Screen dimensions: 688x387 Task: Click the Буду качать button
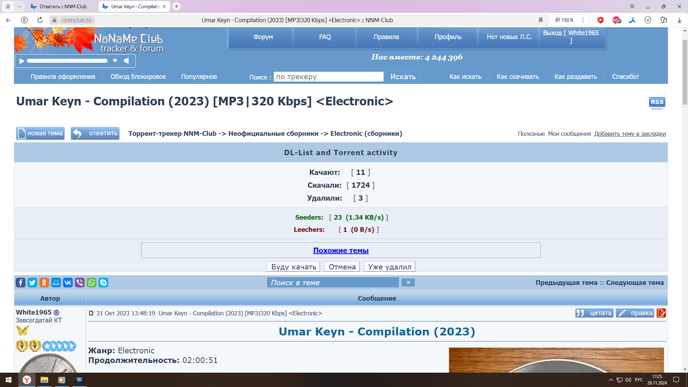coord(293,267)
